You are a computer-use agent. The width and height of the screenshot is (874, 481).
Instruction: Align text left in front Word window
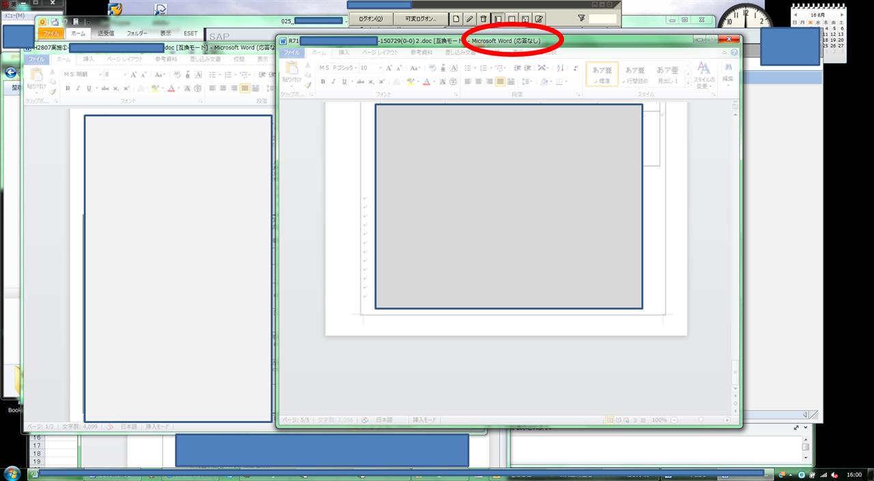tap(468, 81)
